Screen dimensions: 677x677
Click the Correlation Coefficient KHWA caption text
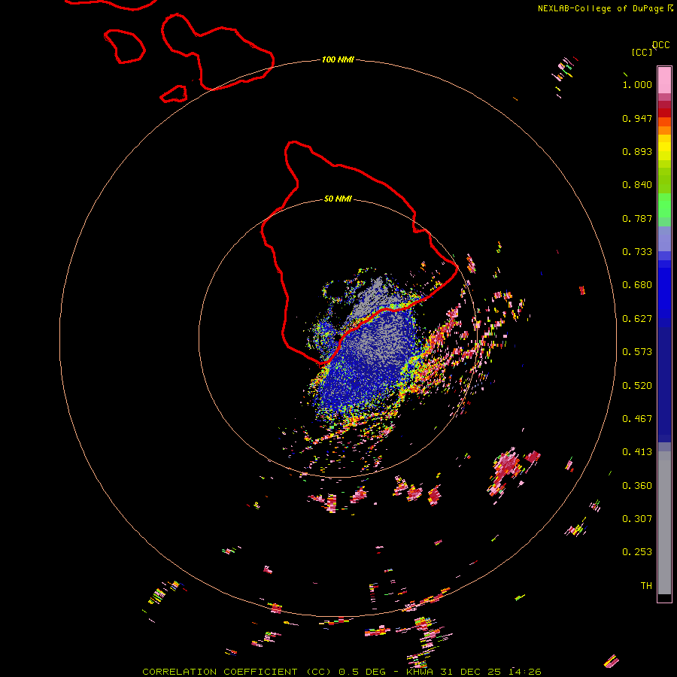point(342,672)
